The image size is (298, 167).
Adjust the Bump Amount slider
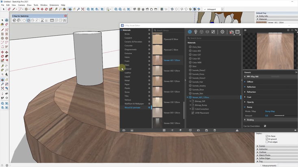pos(283,116)
